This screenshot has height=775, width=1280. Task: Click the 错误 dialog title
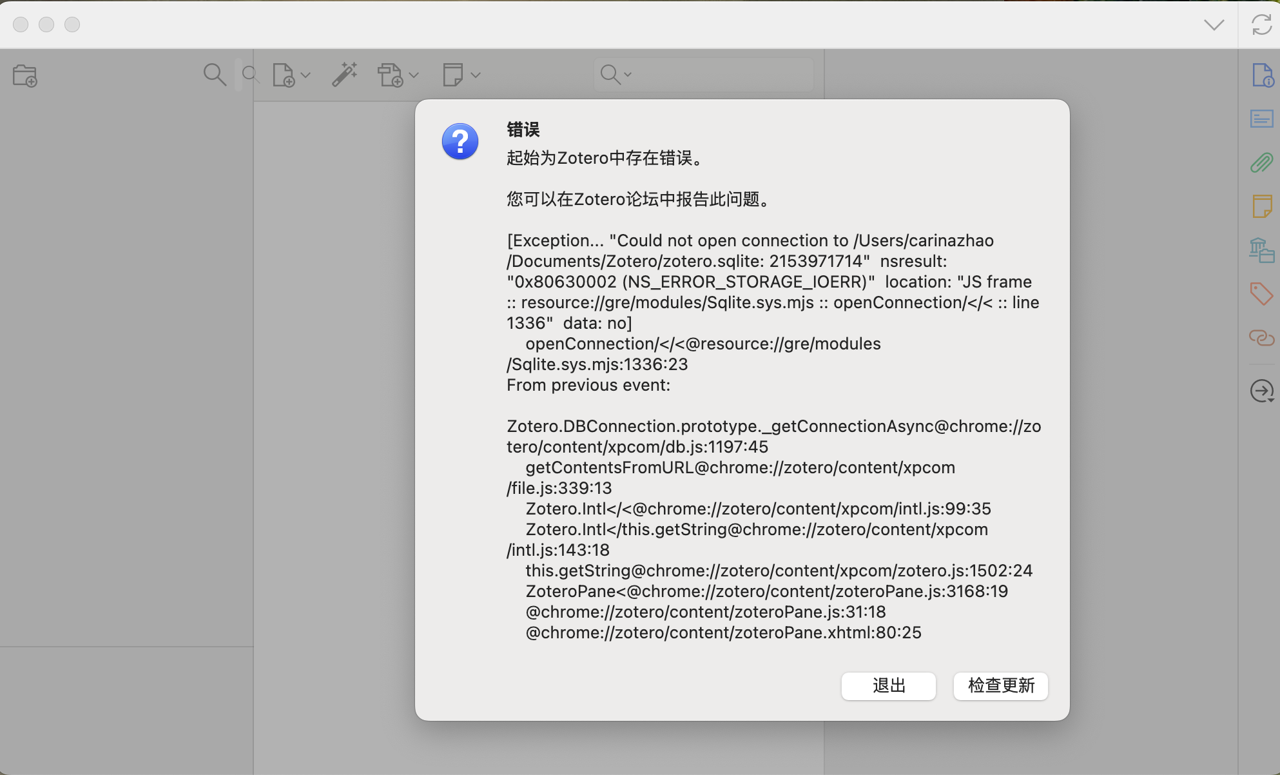tap(523, 130)
